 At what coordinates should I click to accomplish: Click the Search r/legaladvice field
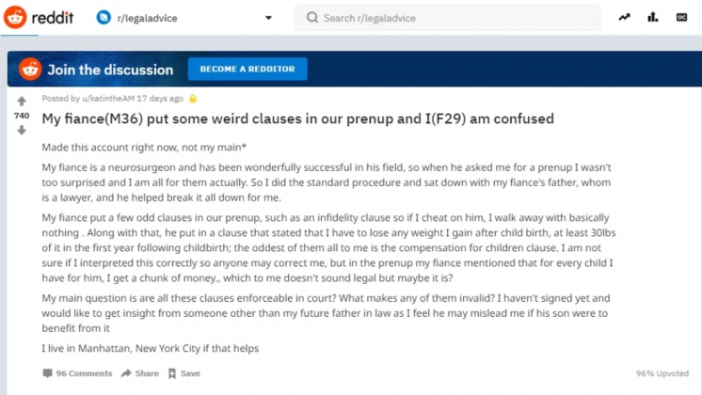[x=447, y=18]
